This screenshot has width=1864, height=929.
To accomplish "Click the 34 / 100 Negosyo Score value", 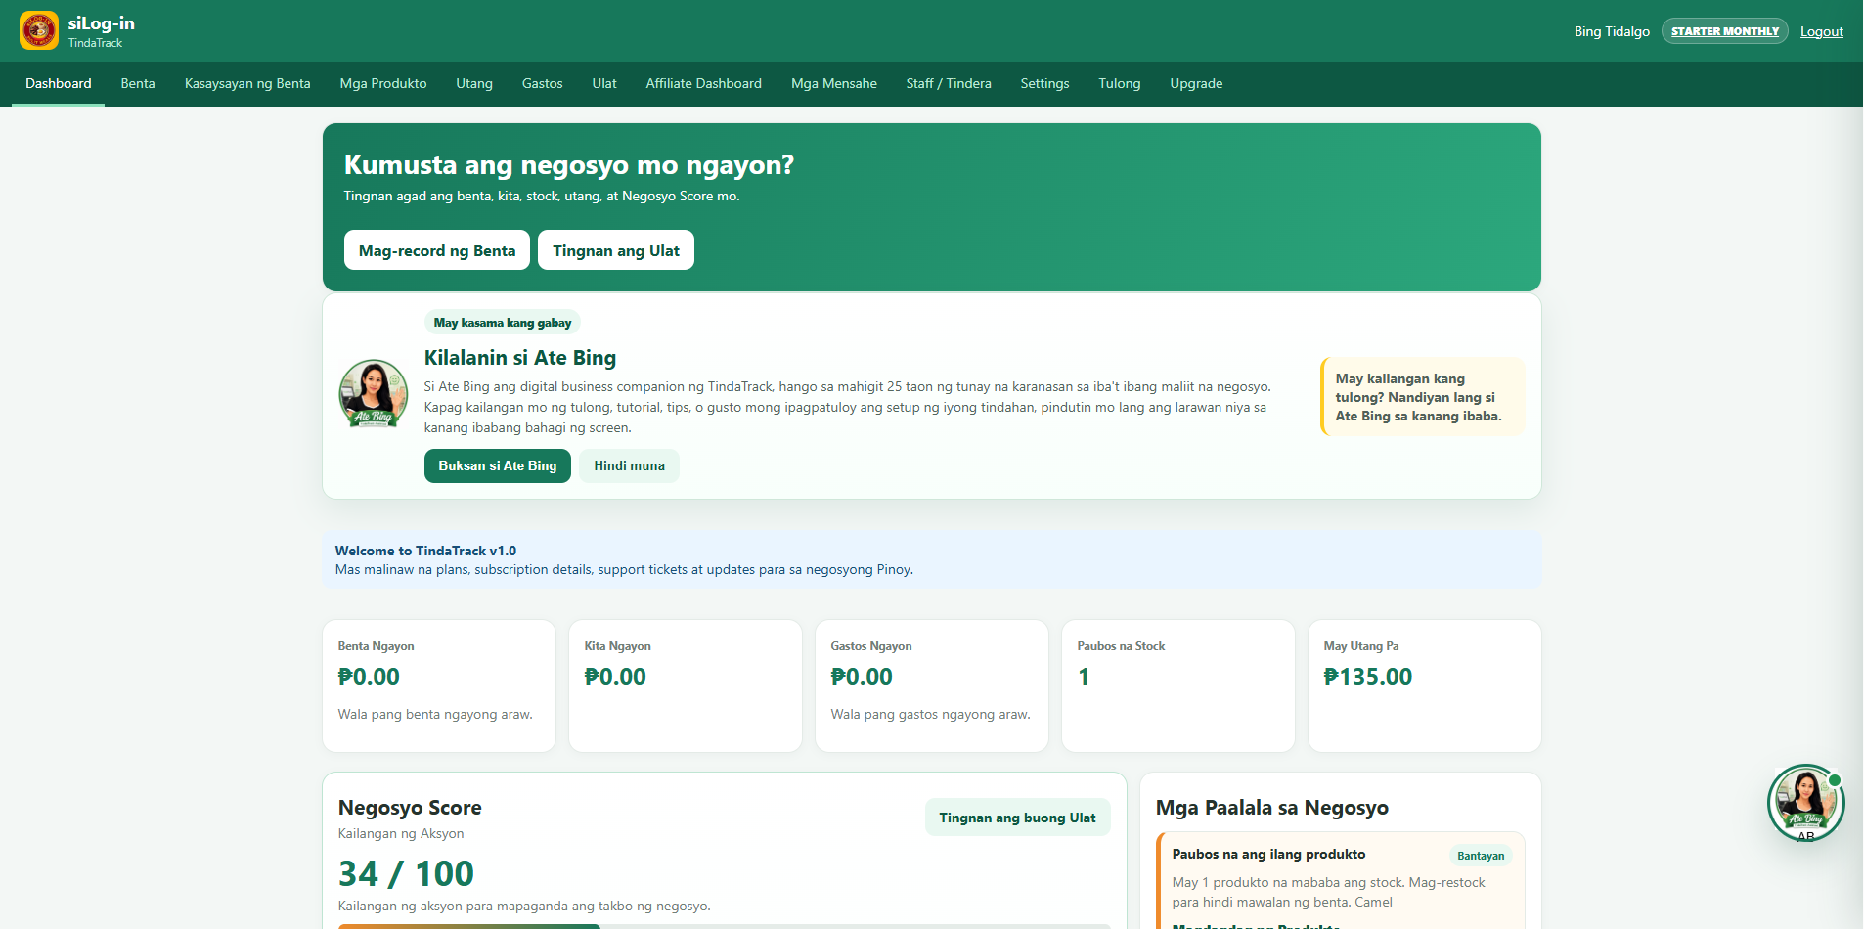I will 406,873.
